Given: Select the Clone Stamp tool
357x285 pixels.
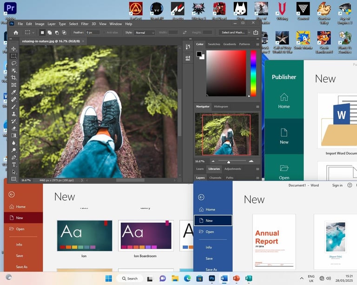Looking at the screenshot, I should [x=13, y=114].
